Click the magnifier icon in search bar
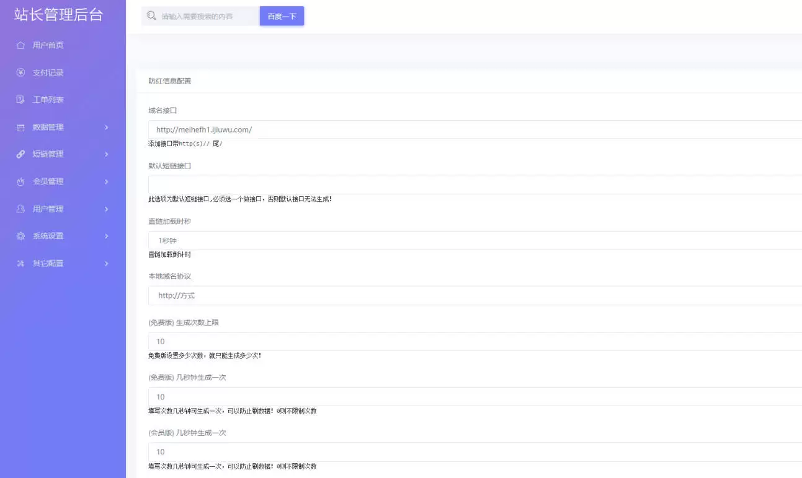 pyautogui.click(x=151, y=16)
